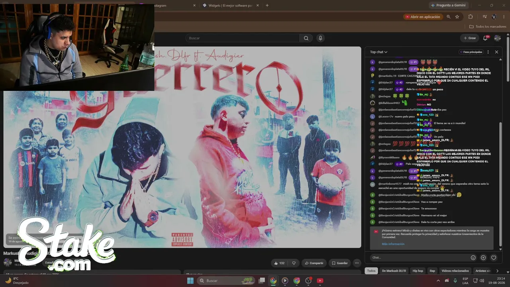Open Windows Start menu
The height and width of the screenshot is (287, 510).
190,281
